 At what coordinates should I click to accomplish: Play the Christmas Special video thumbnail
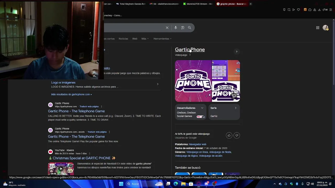coord(61,169)
